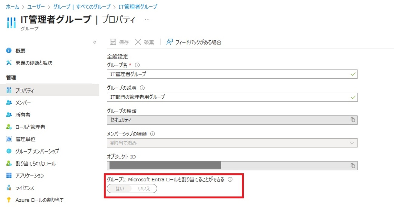Select プロパティ in the sidebar
Viewport: 394px width, 209px height.
coord(49,90)
